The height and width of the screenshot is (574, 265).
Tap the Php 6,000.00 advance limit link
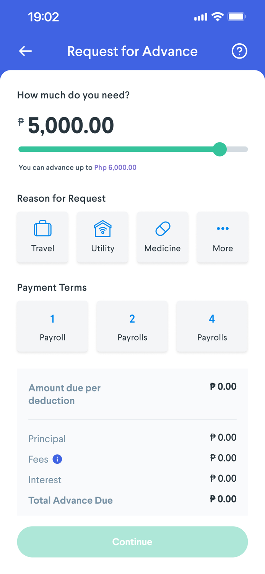click(x=115, y=167)
